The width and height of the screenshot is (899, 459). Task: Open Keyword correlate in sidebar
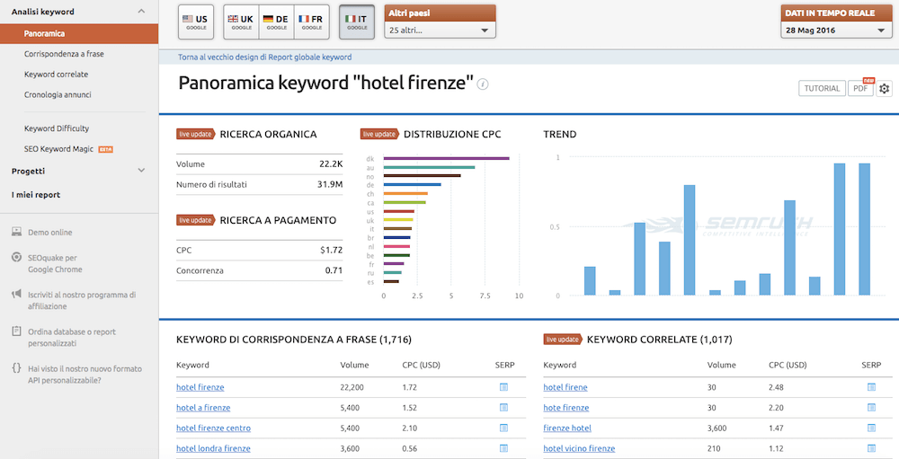56,75
